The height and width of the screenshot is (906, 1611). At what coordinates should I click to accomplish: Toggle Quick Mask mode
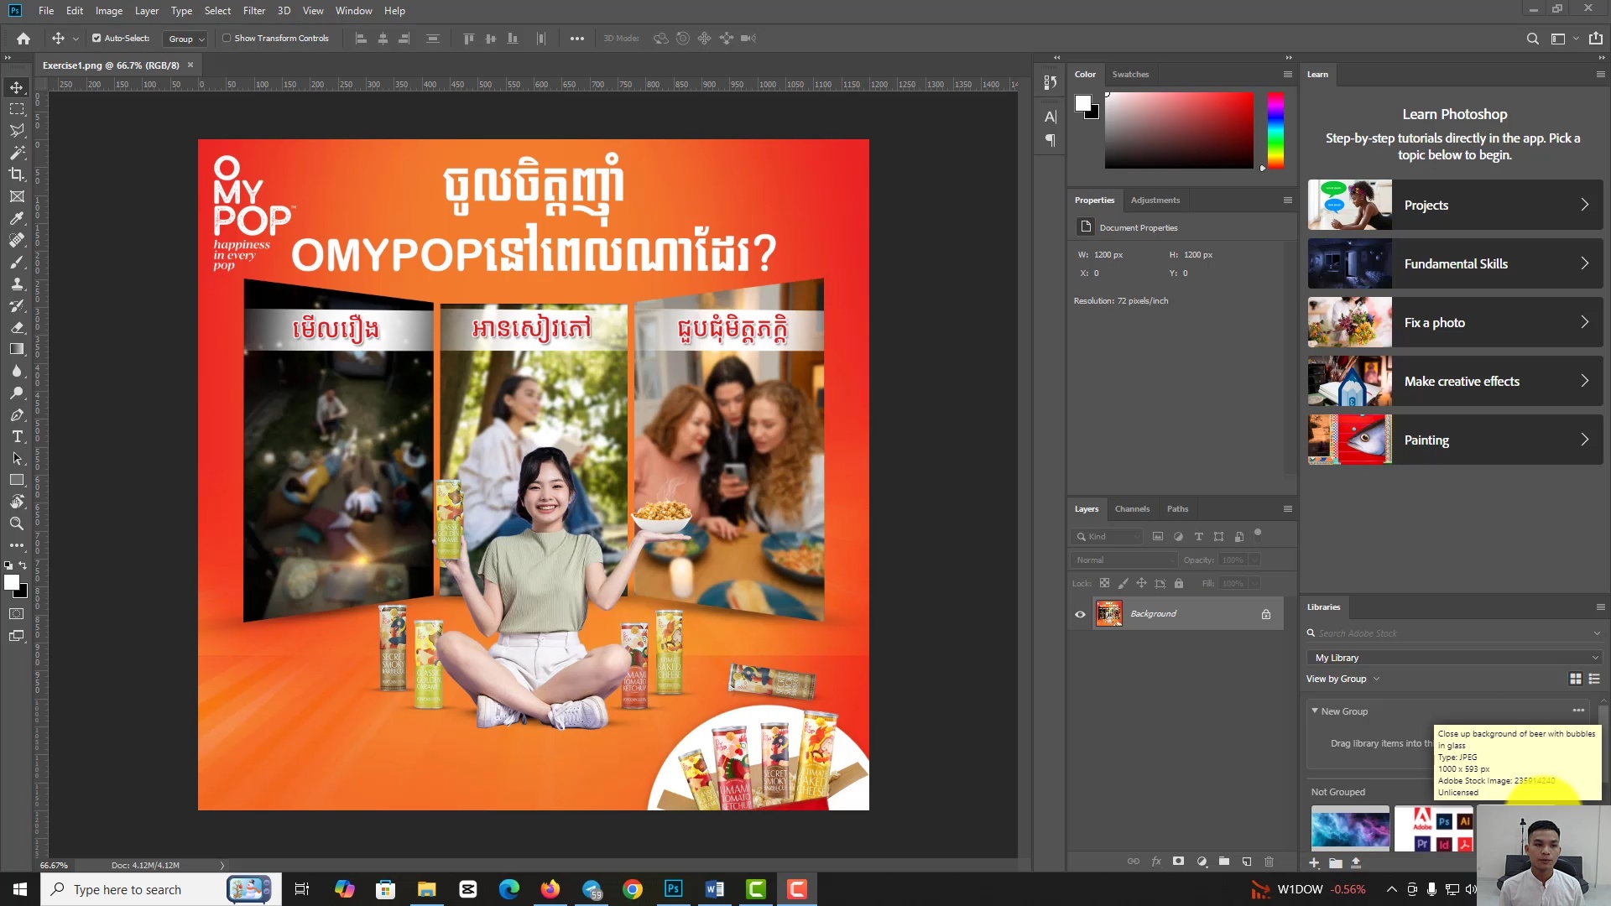pos(17,614)
